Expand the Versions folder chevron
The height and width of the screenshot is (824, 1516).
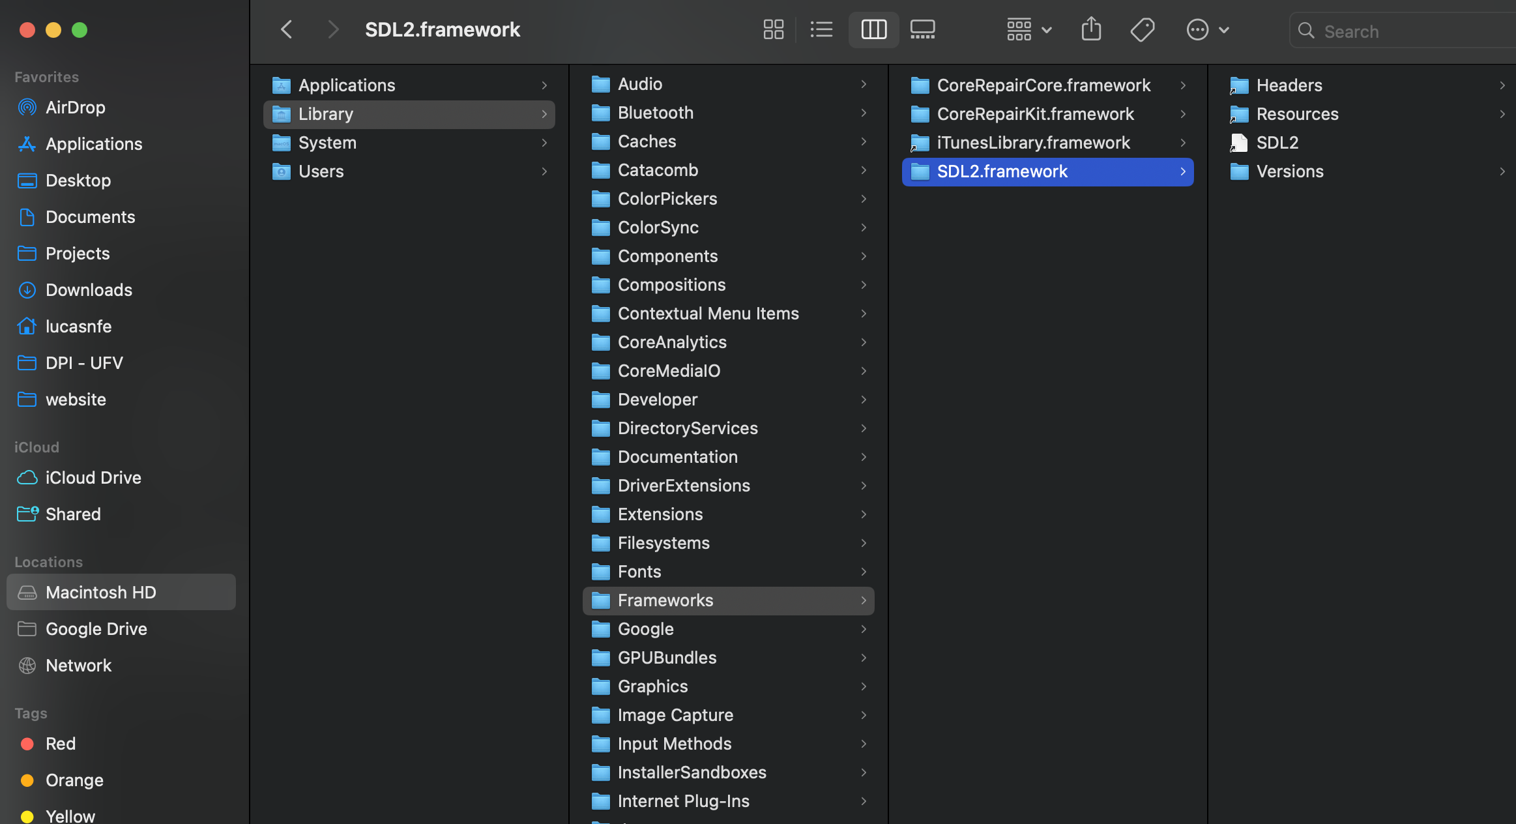click(x=1502, y=171)
